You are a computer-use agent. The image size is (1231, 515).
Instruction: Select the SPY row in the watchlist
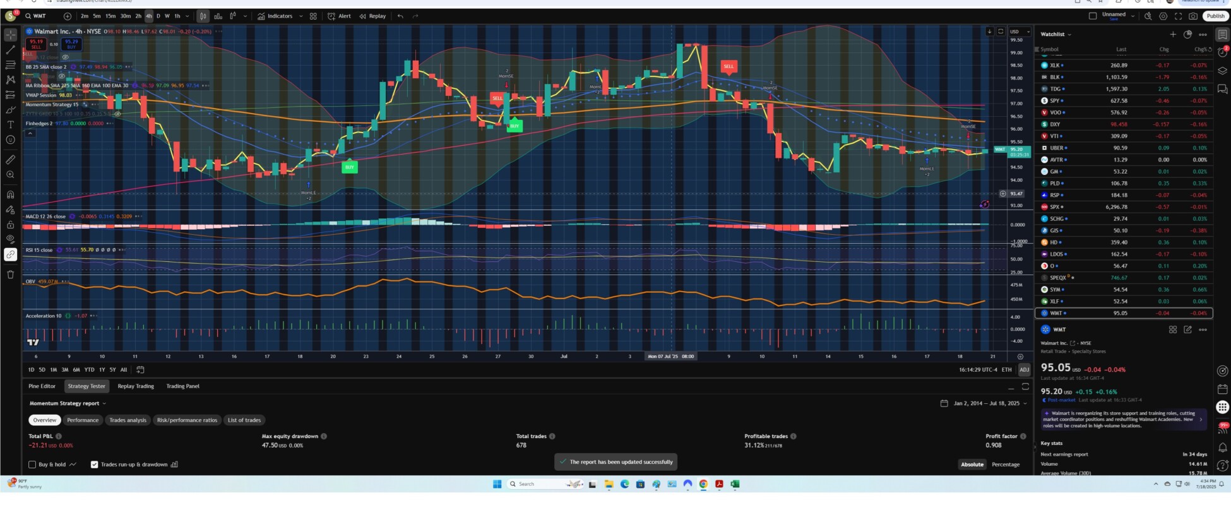[1124, 100]
